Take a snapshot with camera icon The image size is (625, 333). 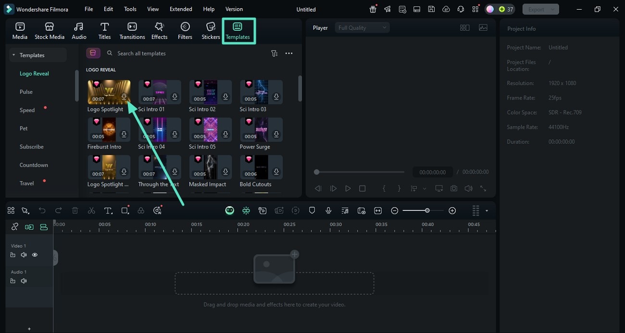click(453, 189)
